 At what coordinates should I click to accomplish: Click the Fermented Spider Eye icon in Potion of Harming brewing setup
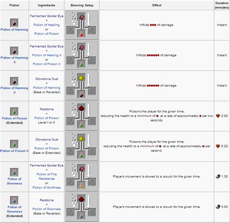click(x=82, y=17)
